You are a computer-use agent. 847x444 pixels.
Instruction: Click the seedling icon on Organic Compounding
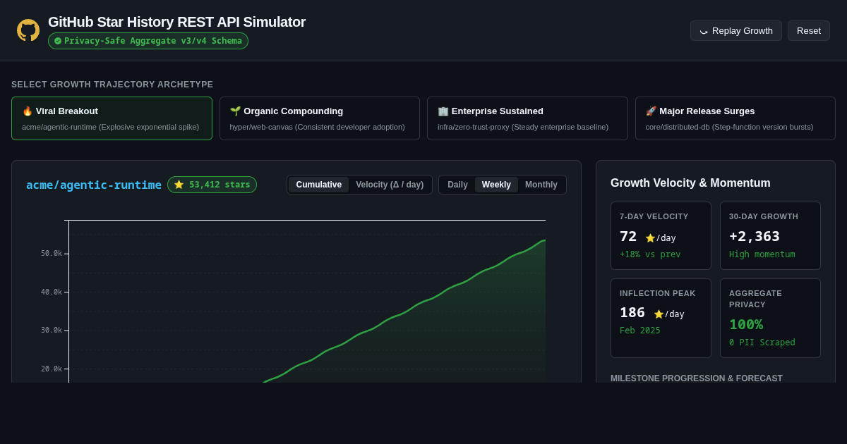click(x=235, y=111)
